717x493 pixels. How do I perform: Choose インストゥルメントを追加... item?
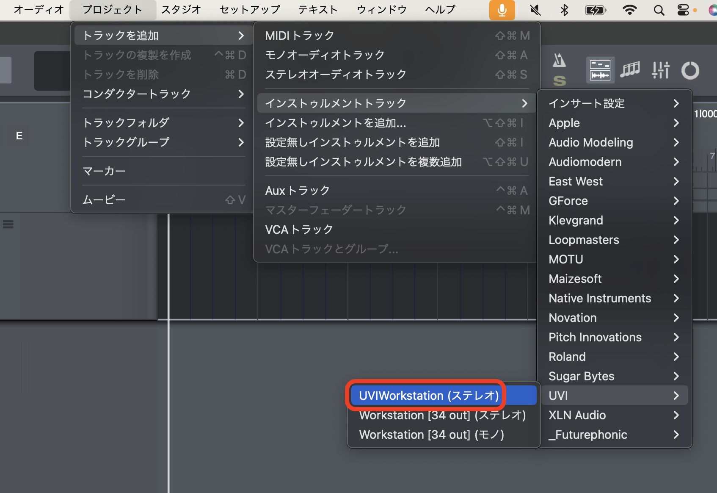397,123
